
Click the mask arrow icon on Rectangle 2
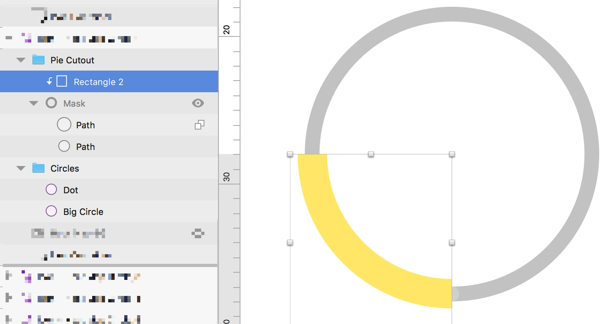[49, 81]
